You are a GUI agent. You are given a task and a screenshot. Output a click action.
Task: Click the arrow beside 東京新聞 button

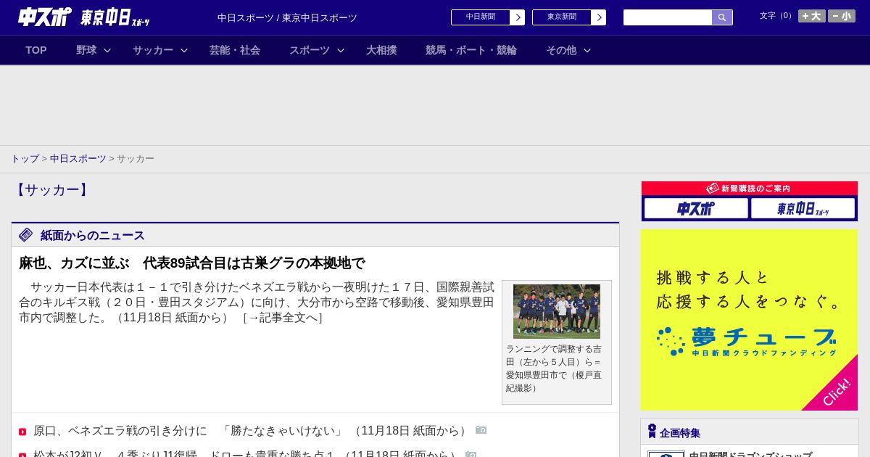coord(599,17)
